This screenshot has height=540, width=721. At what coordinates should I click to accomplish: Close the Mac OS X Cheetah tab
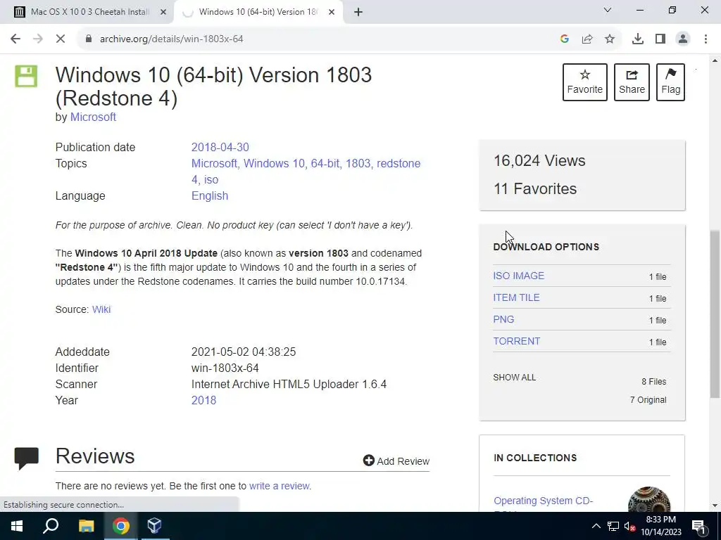click(163, 12)
